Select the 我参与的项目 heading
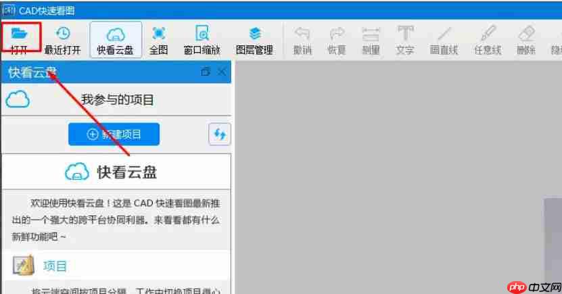 click(118, 99)
